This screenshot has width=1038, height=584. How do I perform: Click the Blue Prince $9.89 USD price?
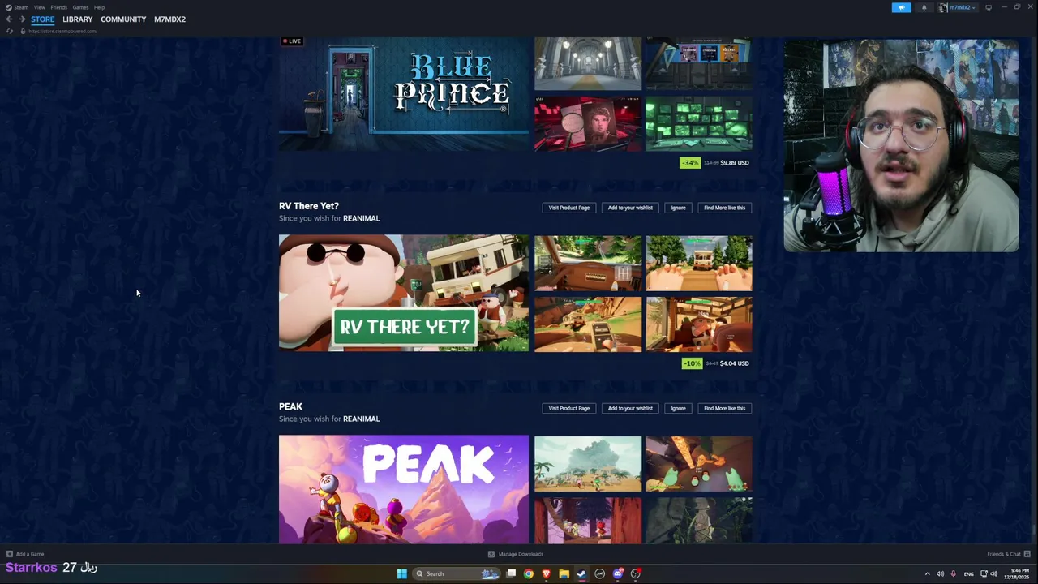[x=734, y=163]
